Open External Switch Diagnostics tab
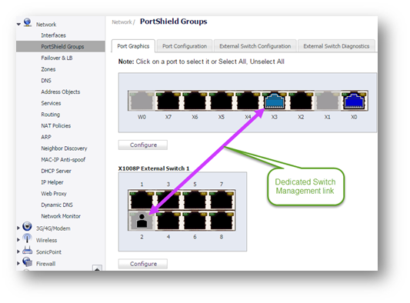This screenshot has height=303, width=410. click(336, 46)
